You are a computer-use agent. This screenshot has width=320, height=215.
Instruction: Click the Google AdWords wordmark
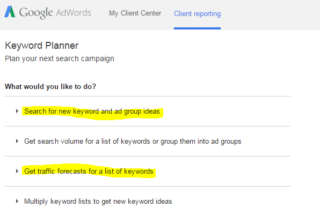(x=55, y=13)
